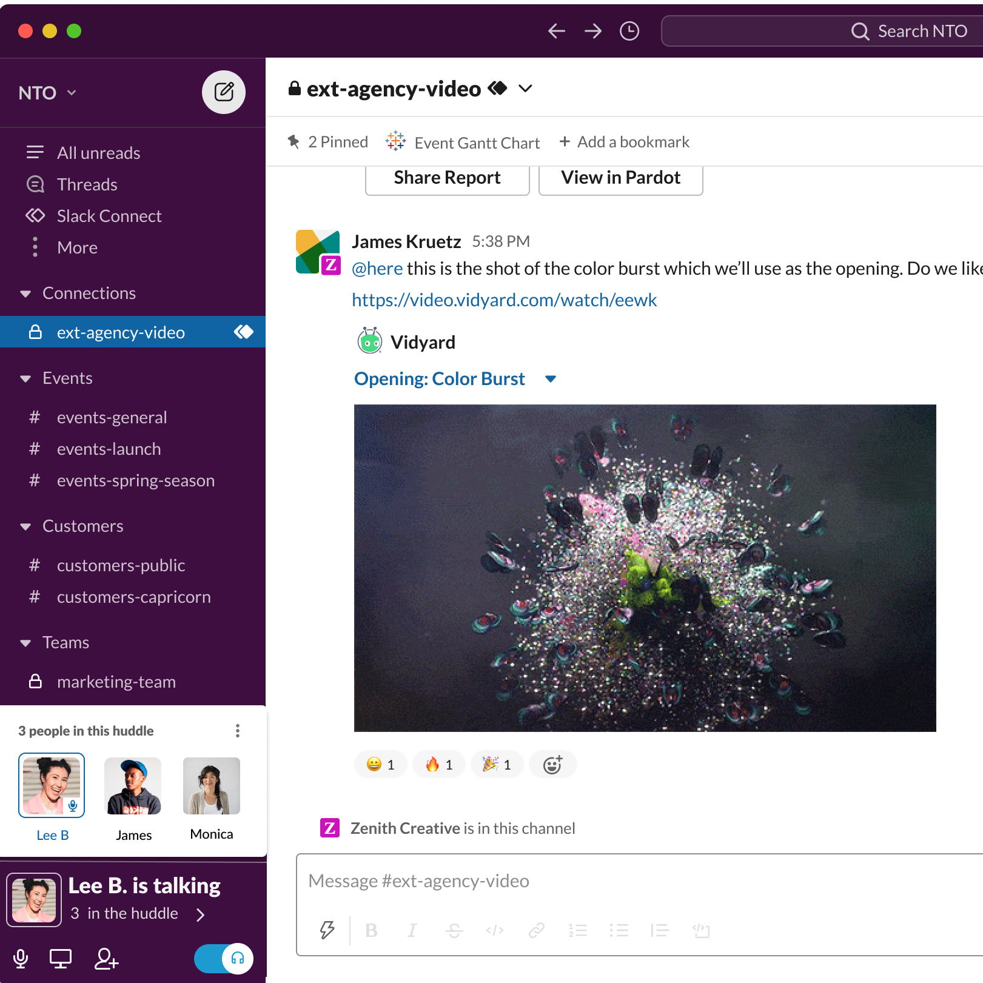983x983 pixels.
Task: Click the add reaction emoji icon
Action: [552, 765]
